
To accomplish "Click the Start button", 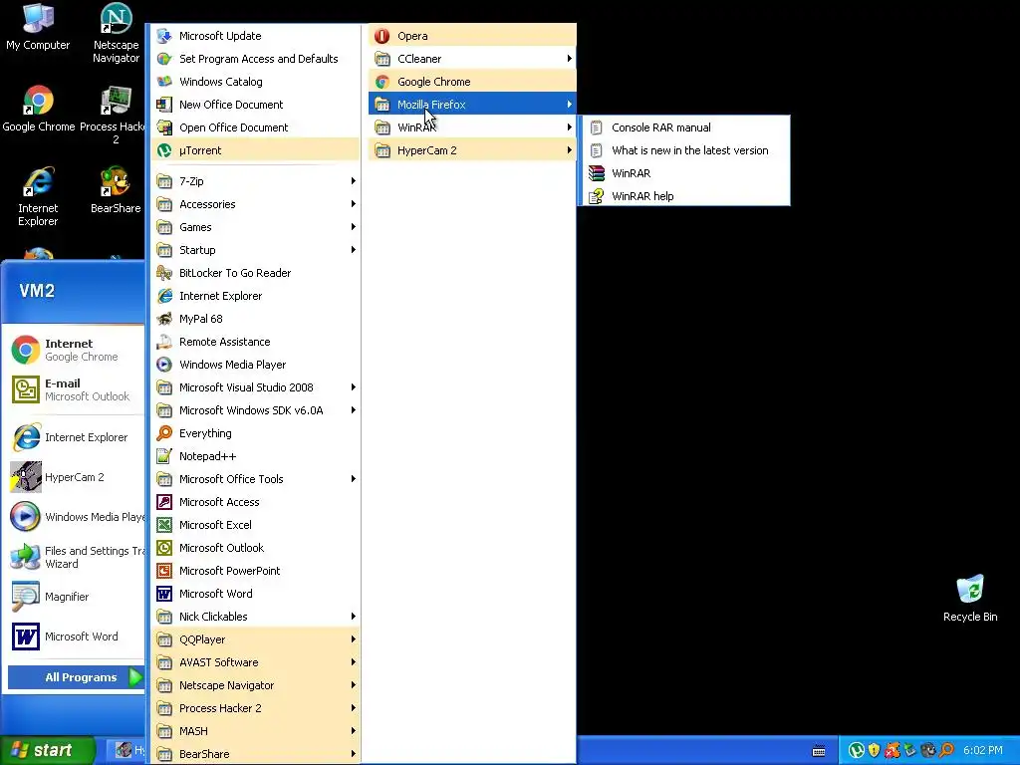I will [x=47, y=750].
